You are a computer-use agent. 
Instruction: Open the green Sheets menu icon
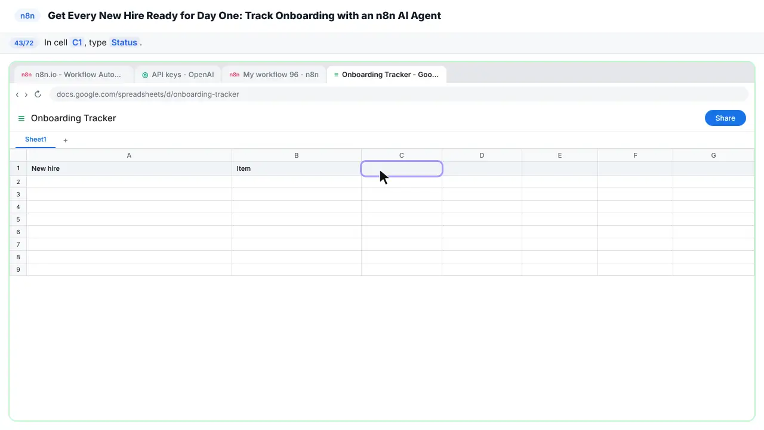pos(21,118)
